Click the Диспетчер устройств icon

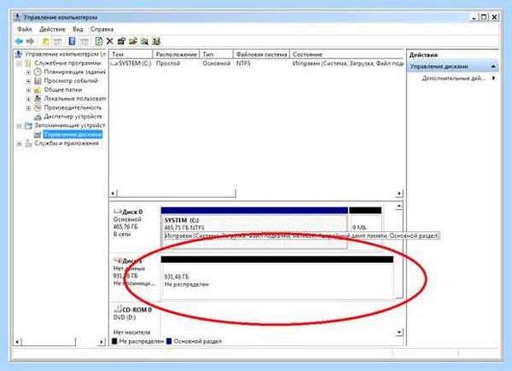click(38, 117)
